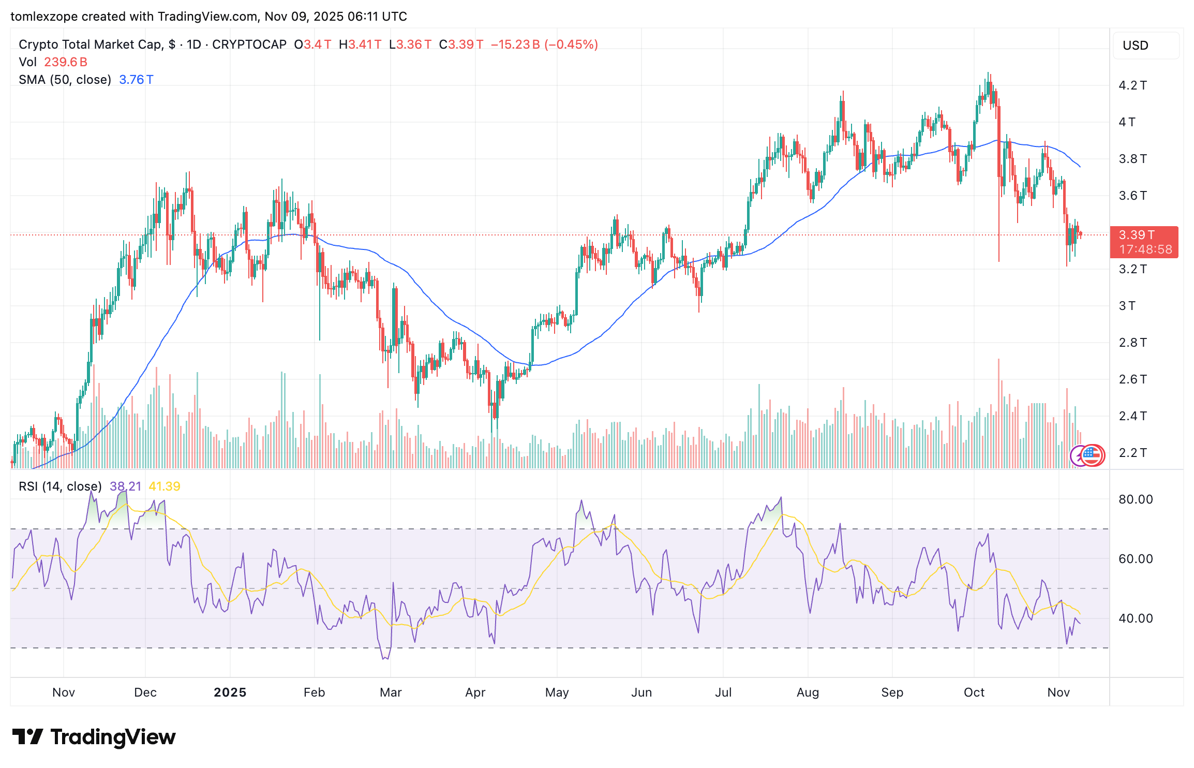Click the RSI (14, close) indicator legend
The image size is (1194, 768).
pyautogui.click(x=60, y=486)
